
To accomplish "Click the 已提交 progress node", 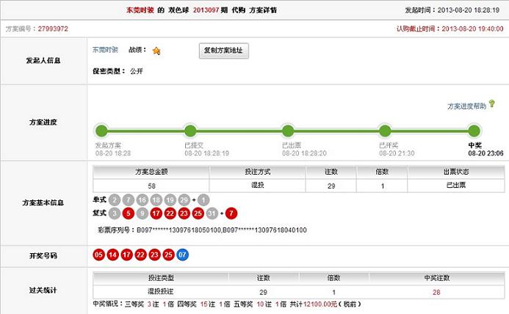I will point(190,131).
